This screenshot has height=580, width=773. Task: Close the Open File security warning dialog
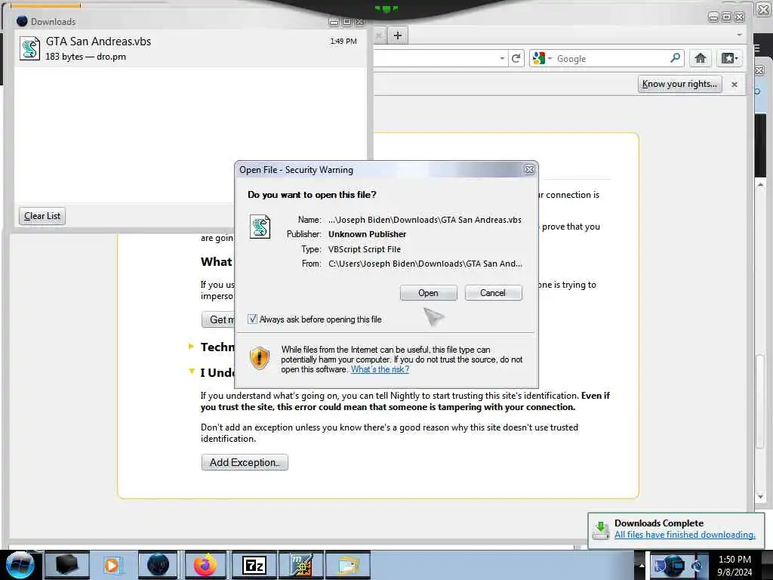click(x=529, y=170)
